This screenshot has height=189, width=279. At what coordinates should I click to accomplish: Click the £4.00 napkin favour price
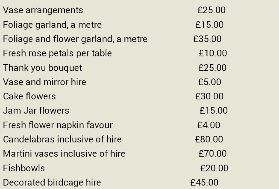pos(208,125)
